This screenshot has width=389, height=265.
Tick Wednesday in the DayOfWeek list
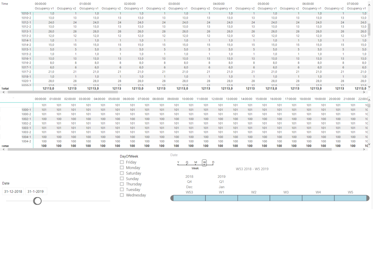click(122, 195)
